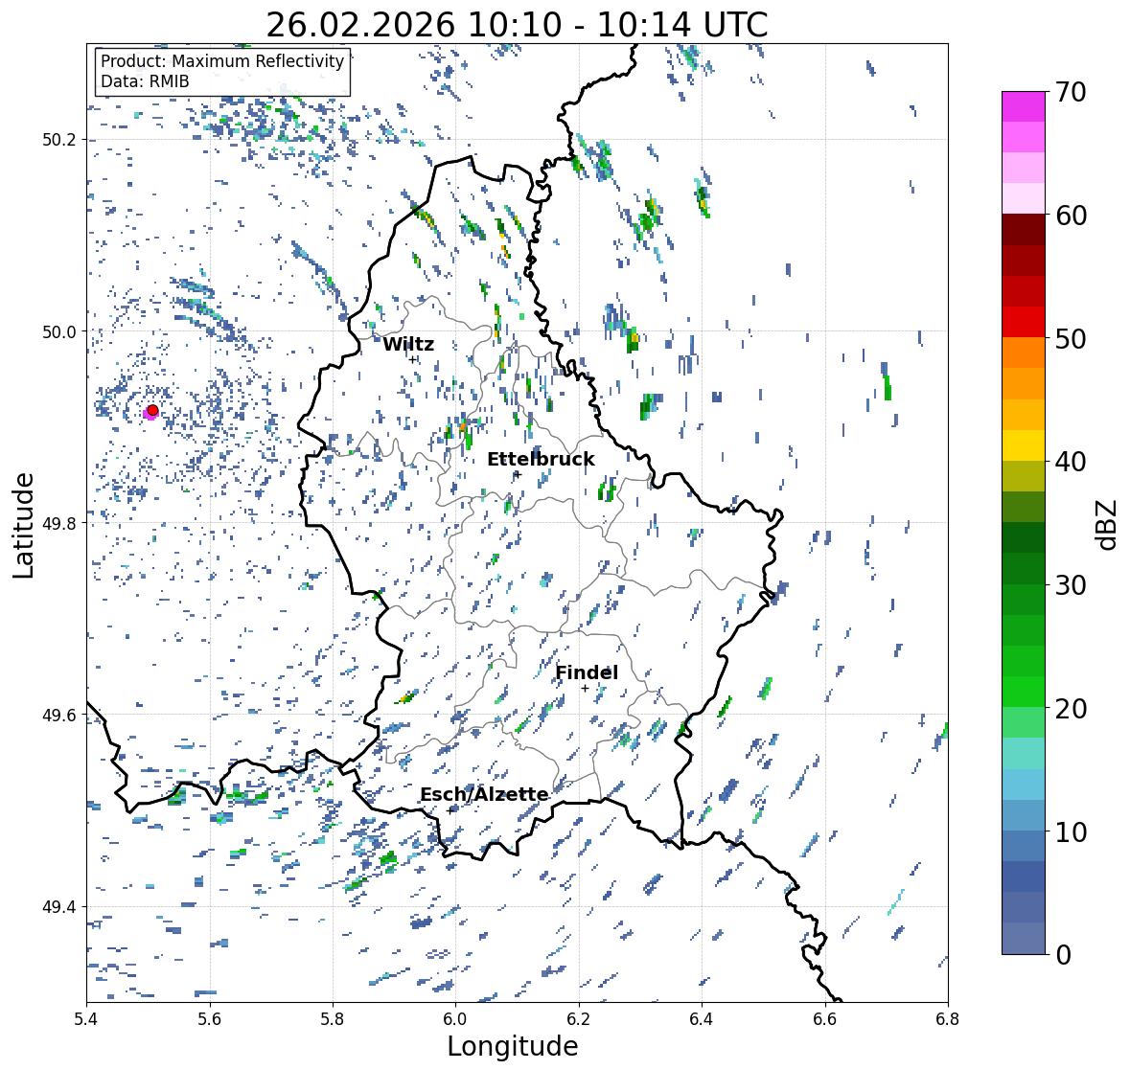Click the cross marker below Esch/Alzette
Image resolution: width=1130 pixels, height=1070 pixels.
[451, 810]
